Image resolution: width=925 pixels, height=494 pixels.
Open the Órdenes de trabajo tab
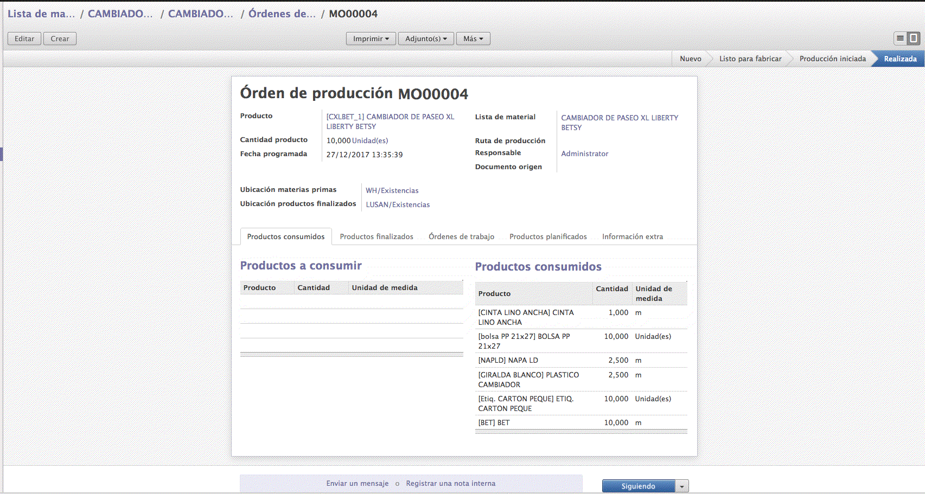point(461,236)
